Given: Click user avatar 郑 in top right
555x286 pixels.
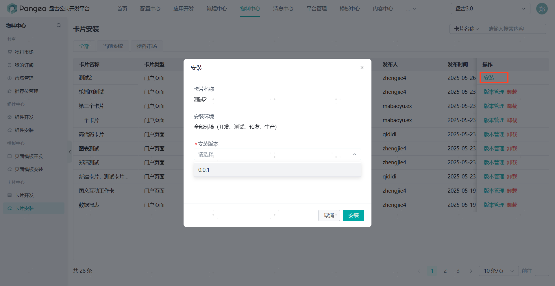Looking at the screenshot, I should coord(542,9).
